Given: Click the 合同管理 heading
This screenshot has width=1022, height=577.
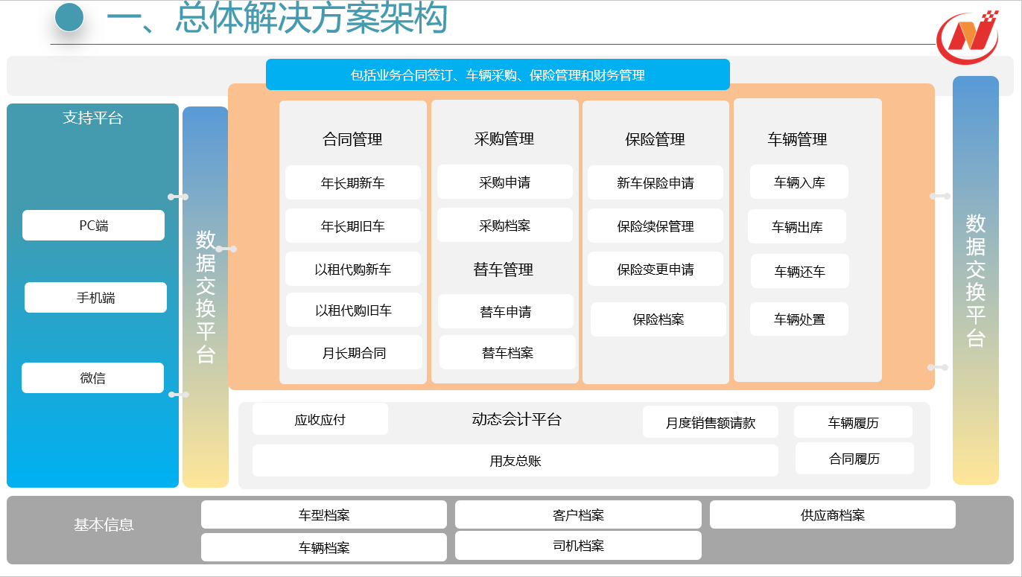Looking at the screenshot, I should coord(352,139).
